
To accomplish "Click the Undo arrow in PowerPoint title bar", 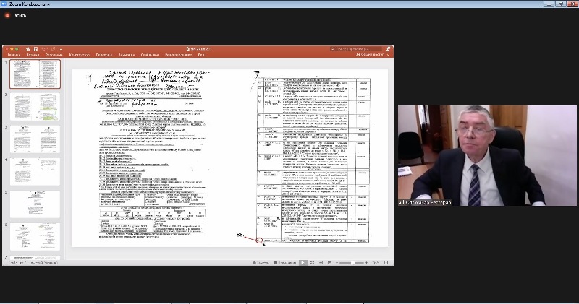I will tap(43, 48).
